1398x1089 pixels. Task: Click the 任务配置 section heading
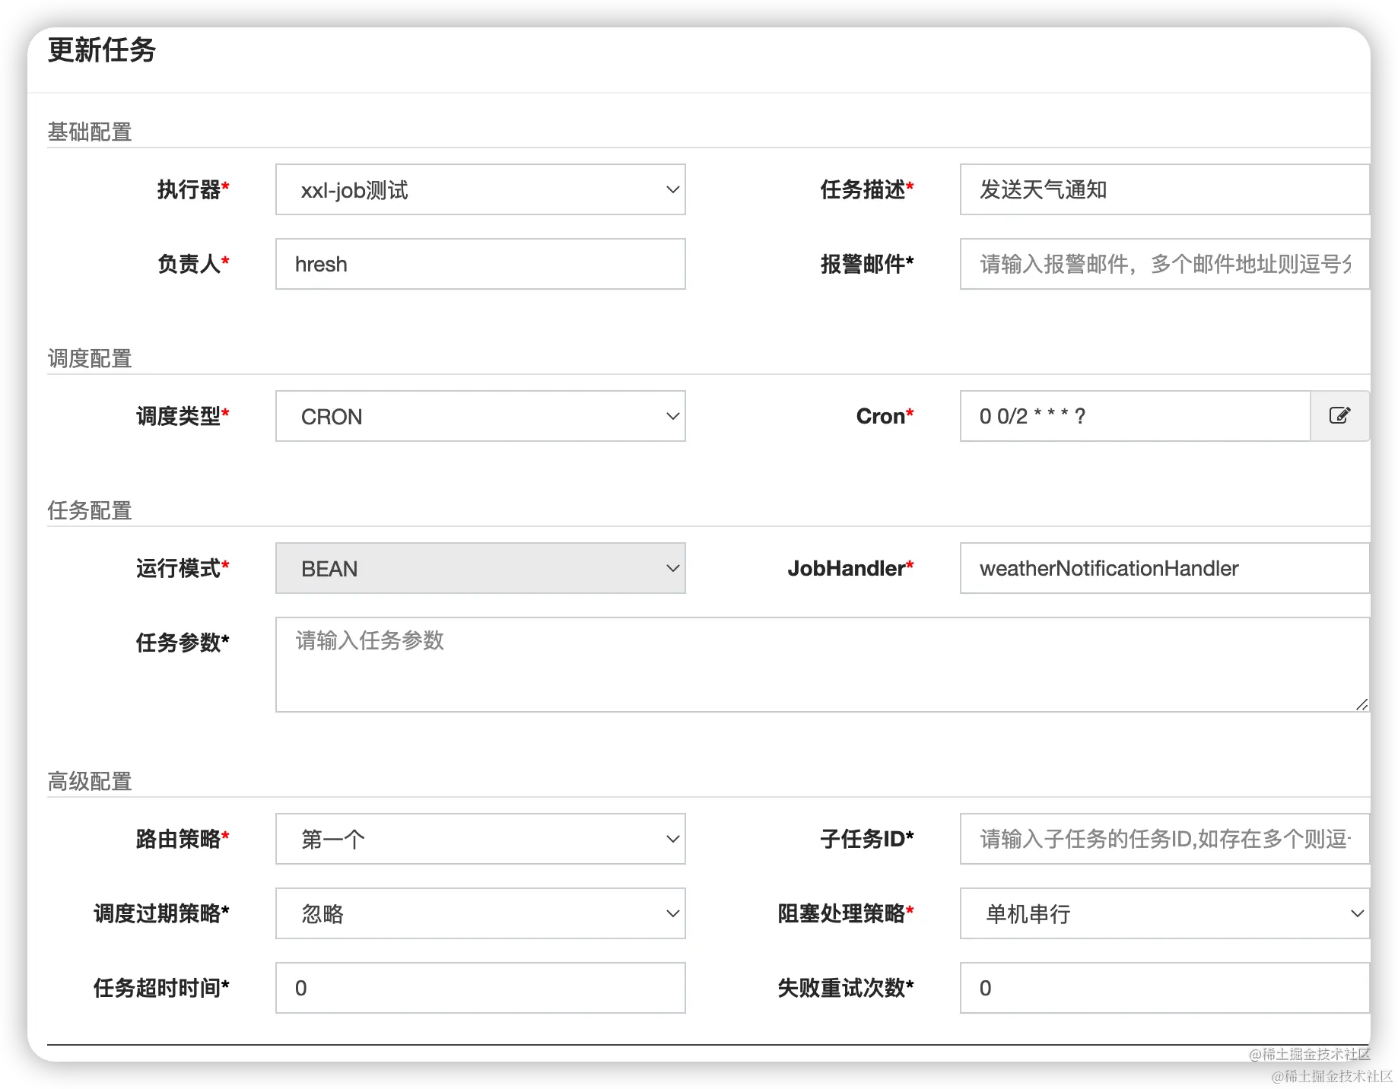coord(90,510)
